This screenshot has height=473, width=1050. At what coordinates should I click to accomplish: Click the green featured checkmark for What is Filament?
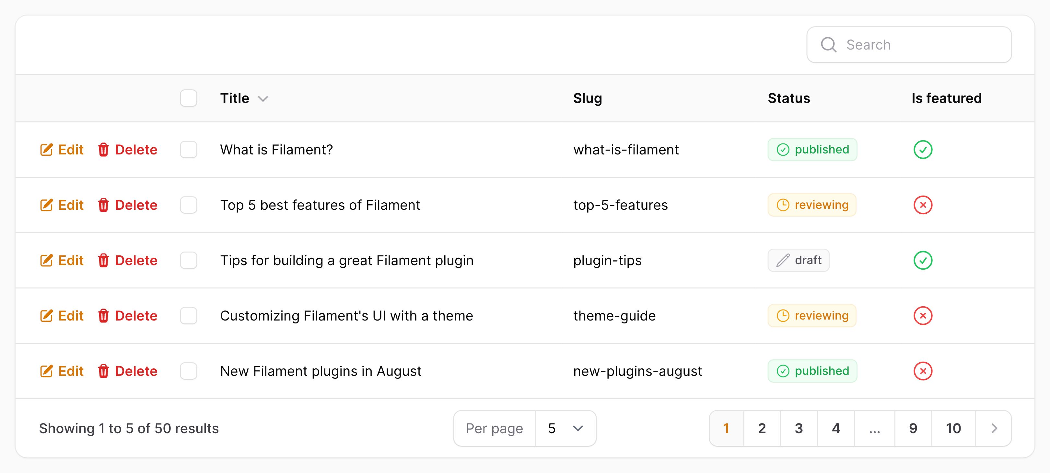923,149
